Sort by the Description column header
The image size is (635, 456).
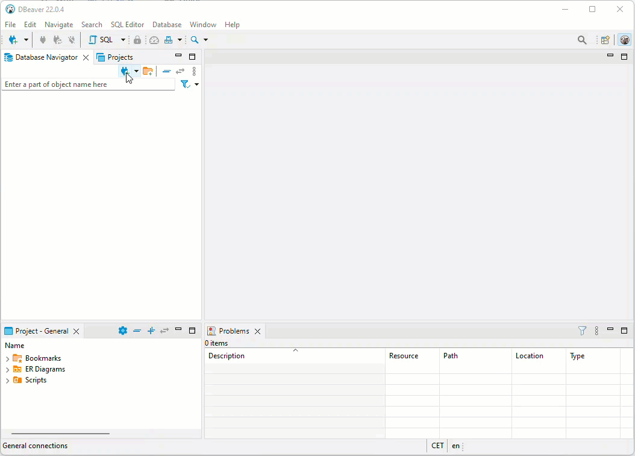click(x=295, y=356)
